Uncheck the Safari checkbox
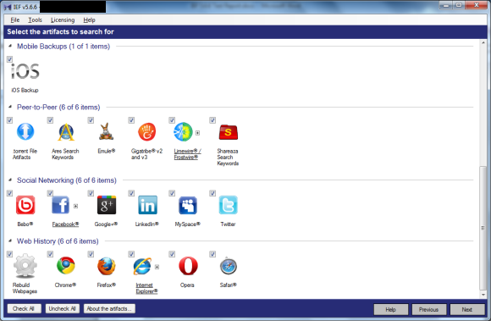 [212, 254]
